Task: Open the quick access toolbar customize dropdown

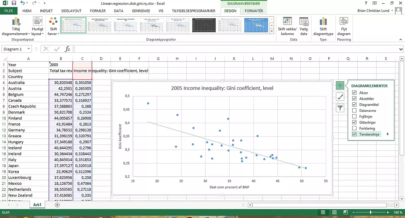Action: [45, 3]
